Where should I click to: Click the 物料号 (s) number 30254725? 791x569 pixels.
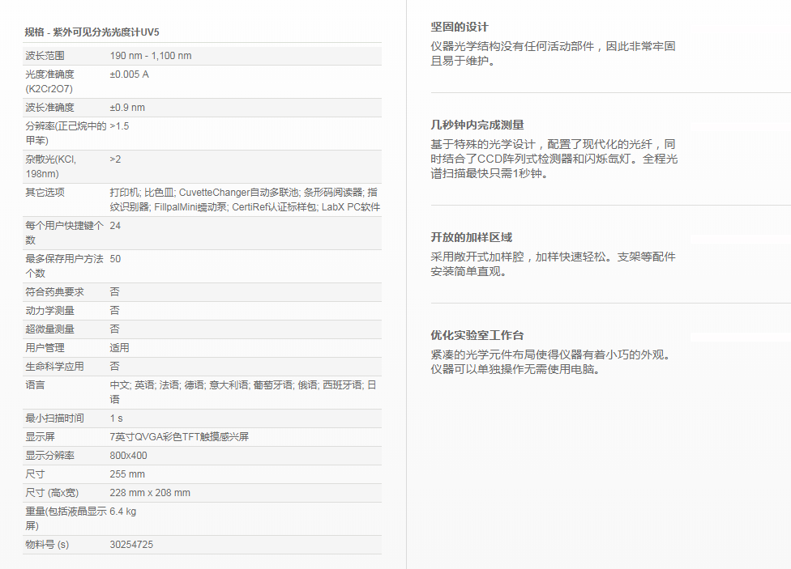pos(131,545)
